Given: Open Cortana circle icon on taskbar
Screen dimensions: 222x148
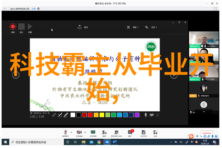Looking at the screenshot, I should click(x=68, y=142).
